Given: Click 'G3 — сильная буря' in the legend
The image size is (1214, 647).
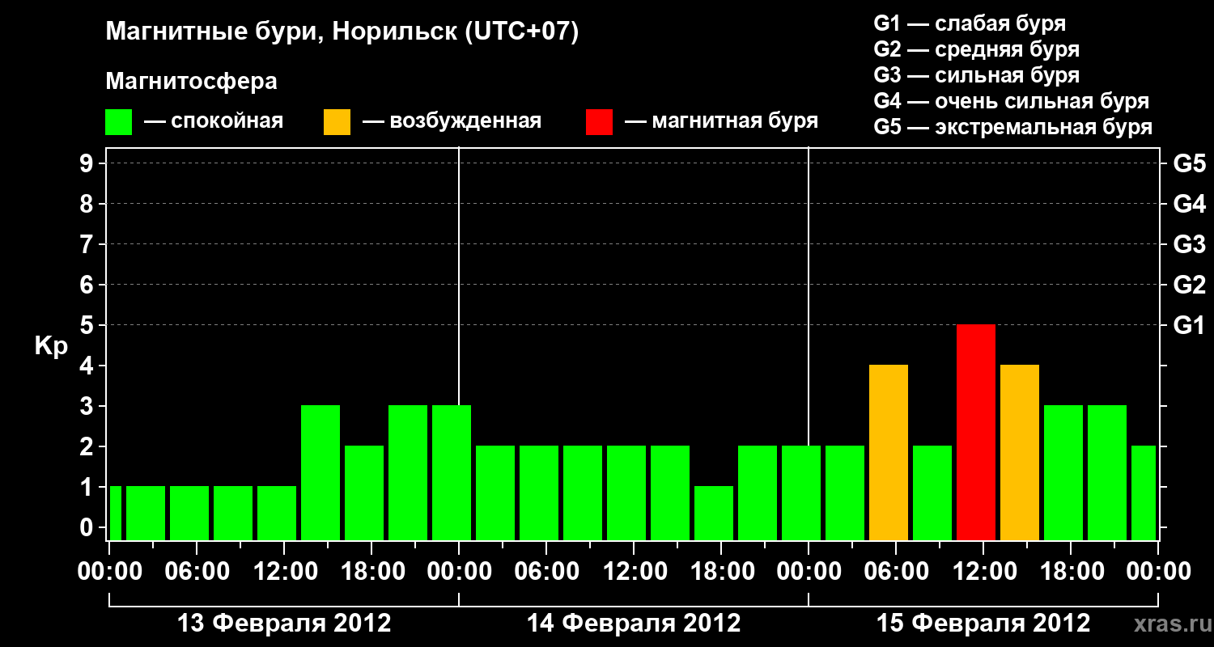Looking at the screenshot, I should pyautogui.click(x=976, y=75).
